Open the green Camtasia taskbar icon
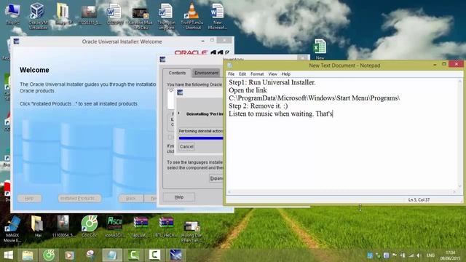Screen dimensions: 466x262 tap(133, 255)
